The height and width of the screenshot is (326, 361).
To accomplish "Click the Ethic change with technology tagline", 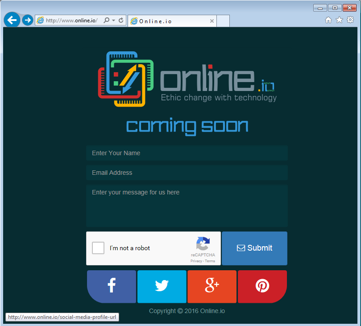I will coord(219,98).
